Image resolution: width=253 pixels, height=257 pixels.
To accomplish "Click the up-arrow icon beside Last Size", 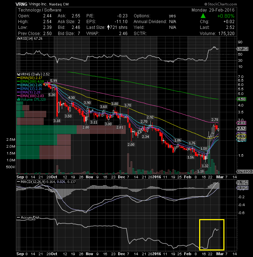I will (x=108, y=27).
